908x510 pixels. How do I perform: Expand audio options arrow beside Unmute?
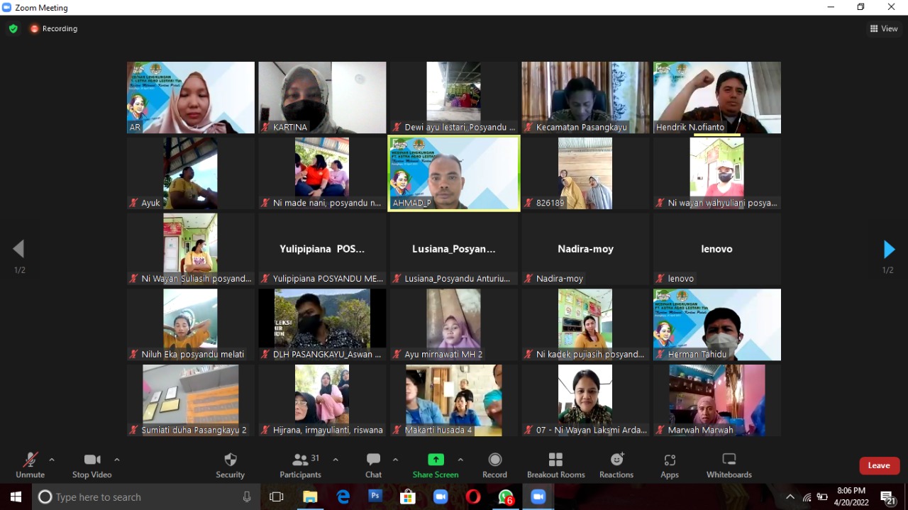52,460
